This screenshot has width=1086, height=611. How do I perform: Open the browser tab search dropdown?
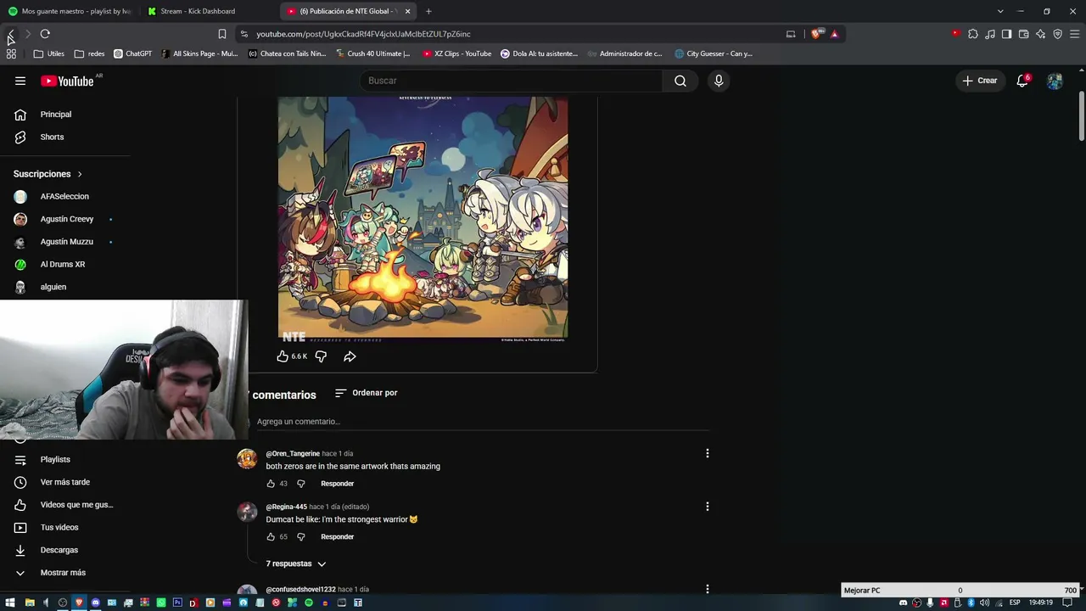click(x=1000, y=11)
